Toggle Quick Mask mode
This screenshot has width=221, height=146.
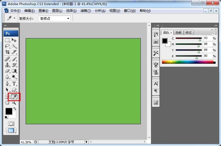tap(11, 124)
